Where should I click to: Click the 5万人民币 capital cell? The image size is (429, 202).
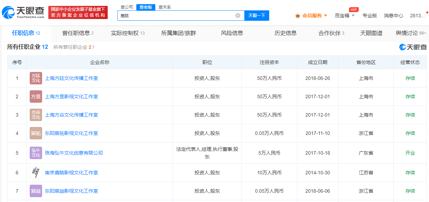[x=269, y=153]
